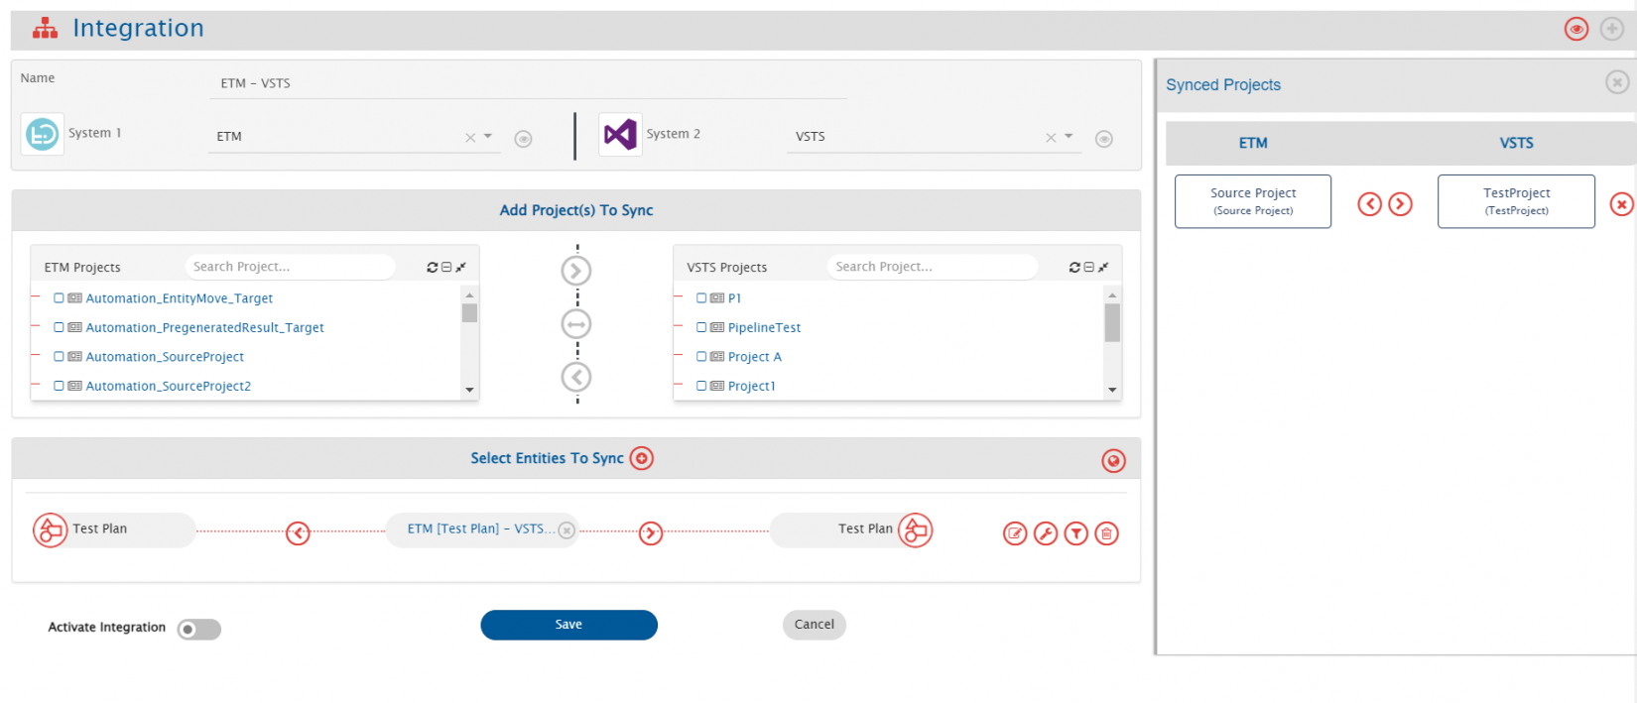Image resolution: width=1637 pixels, height=703 pixels.
Task: Refresh the ETM Projects list
Action: 433,268
